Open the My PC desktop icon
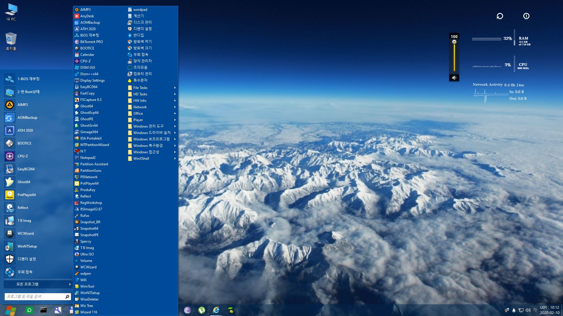Screen dimensions: 563x316 [x=11, y=12]
